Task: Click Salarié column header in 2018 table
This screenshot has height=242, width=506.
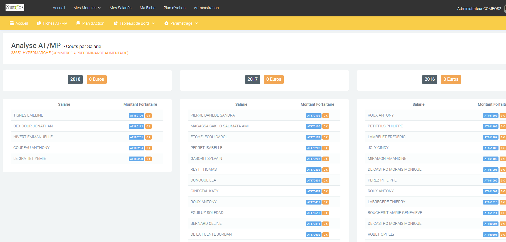Action: click(x=64, y=104)
